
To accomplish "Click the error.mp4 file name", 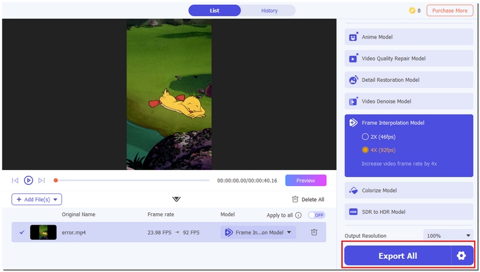I will [74, 232].
